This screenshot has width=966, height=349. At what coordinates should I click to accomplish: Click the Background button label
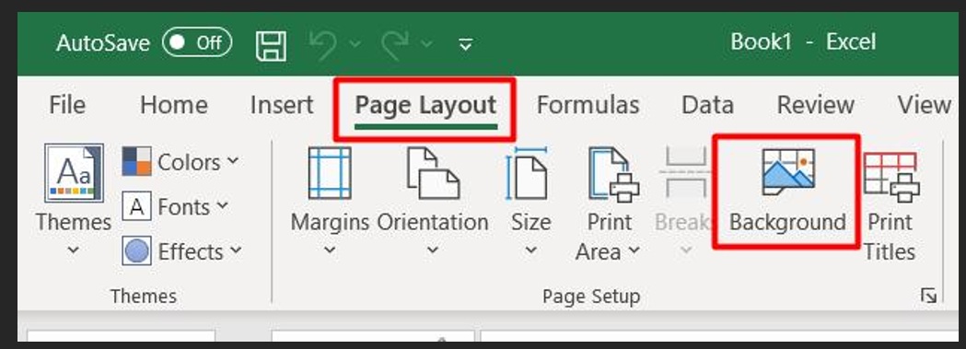(x=787, y=222)
